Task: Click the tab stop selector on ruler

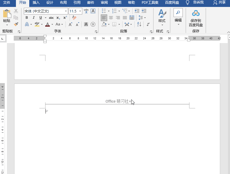Action: (2, 39)
